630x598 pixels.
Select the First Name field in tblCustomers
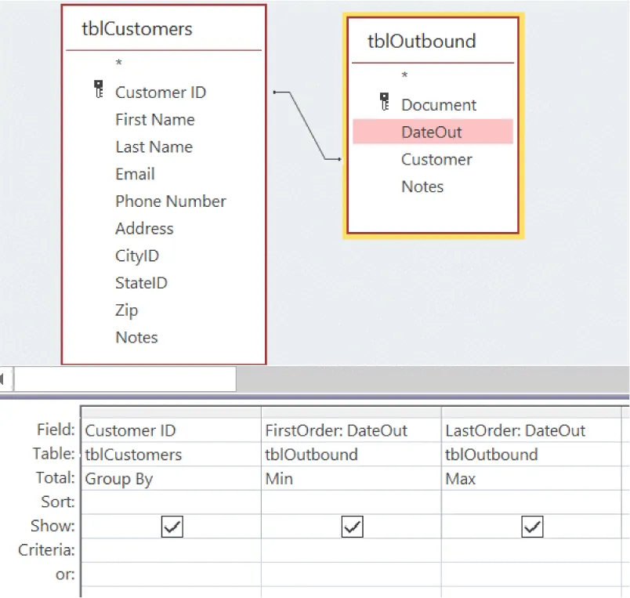[x=154, y=119]
